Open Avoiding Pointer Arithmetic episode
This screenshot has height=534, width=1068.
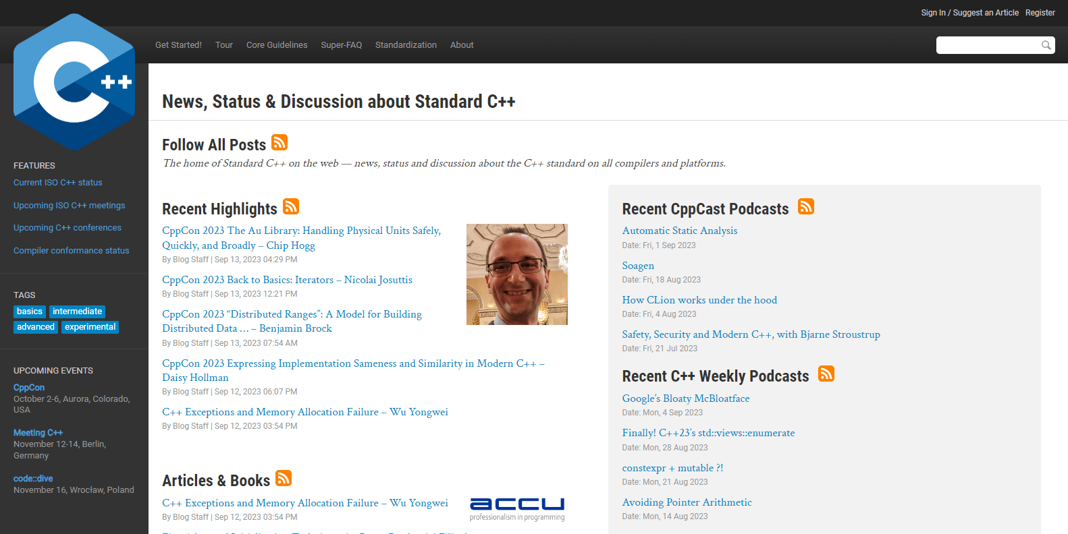pos(687,502)
